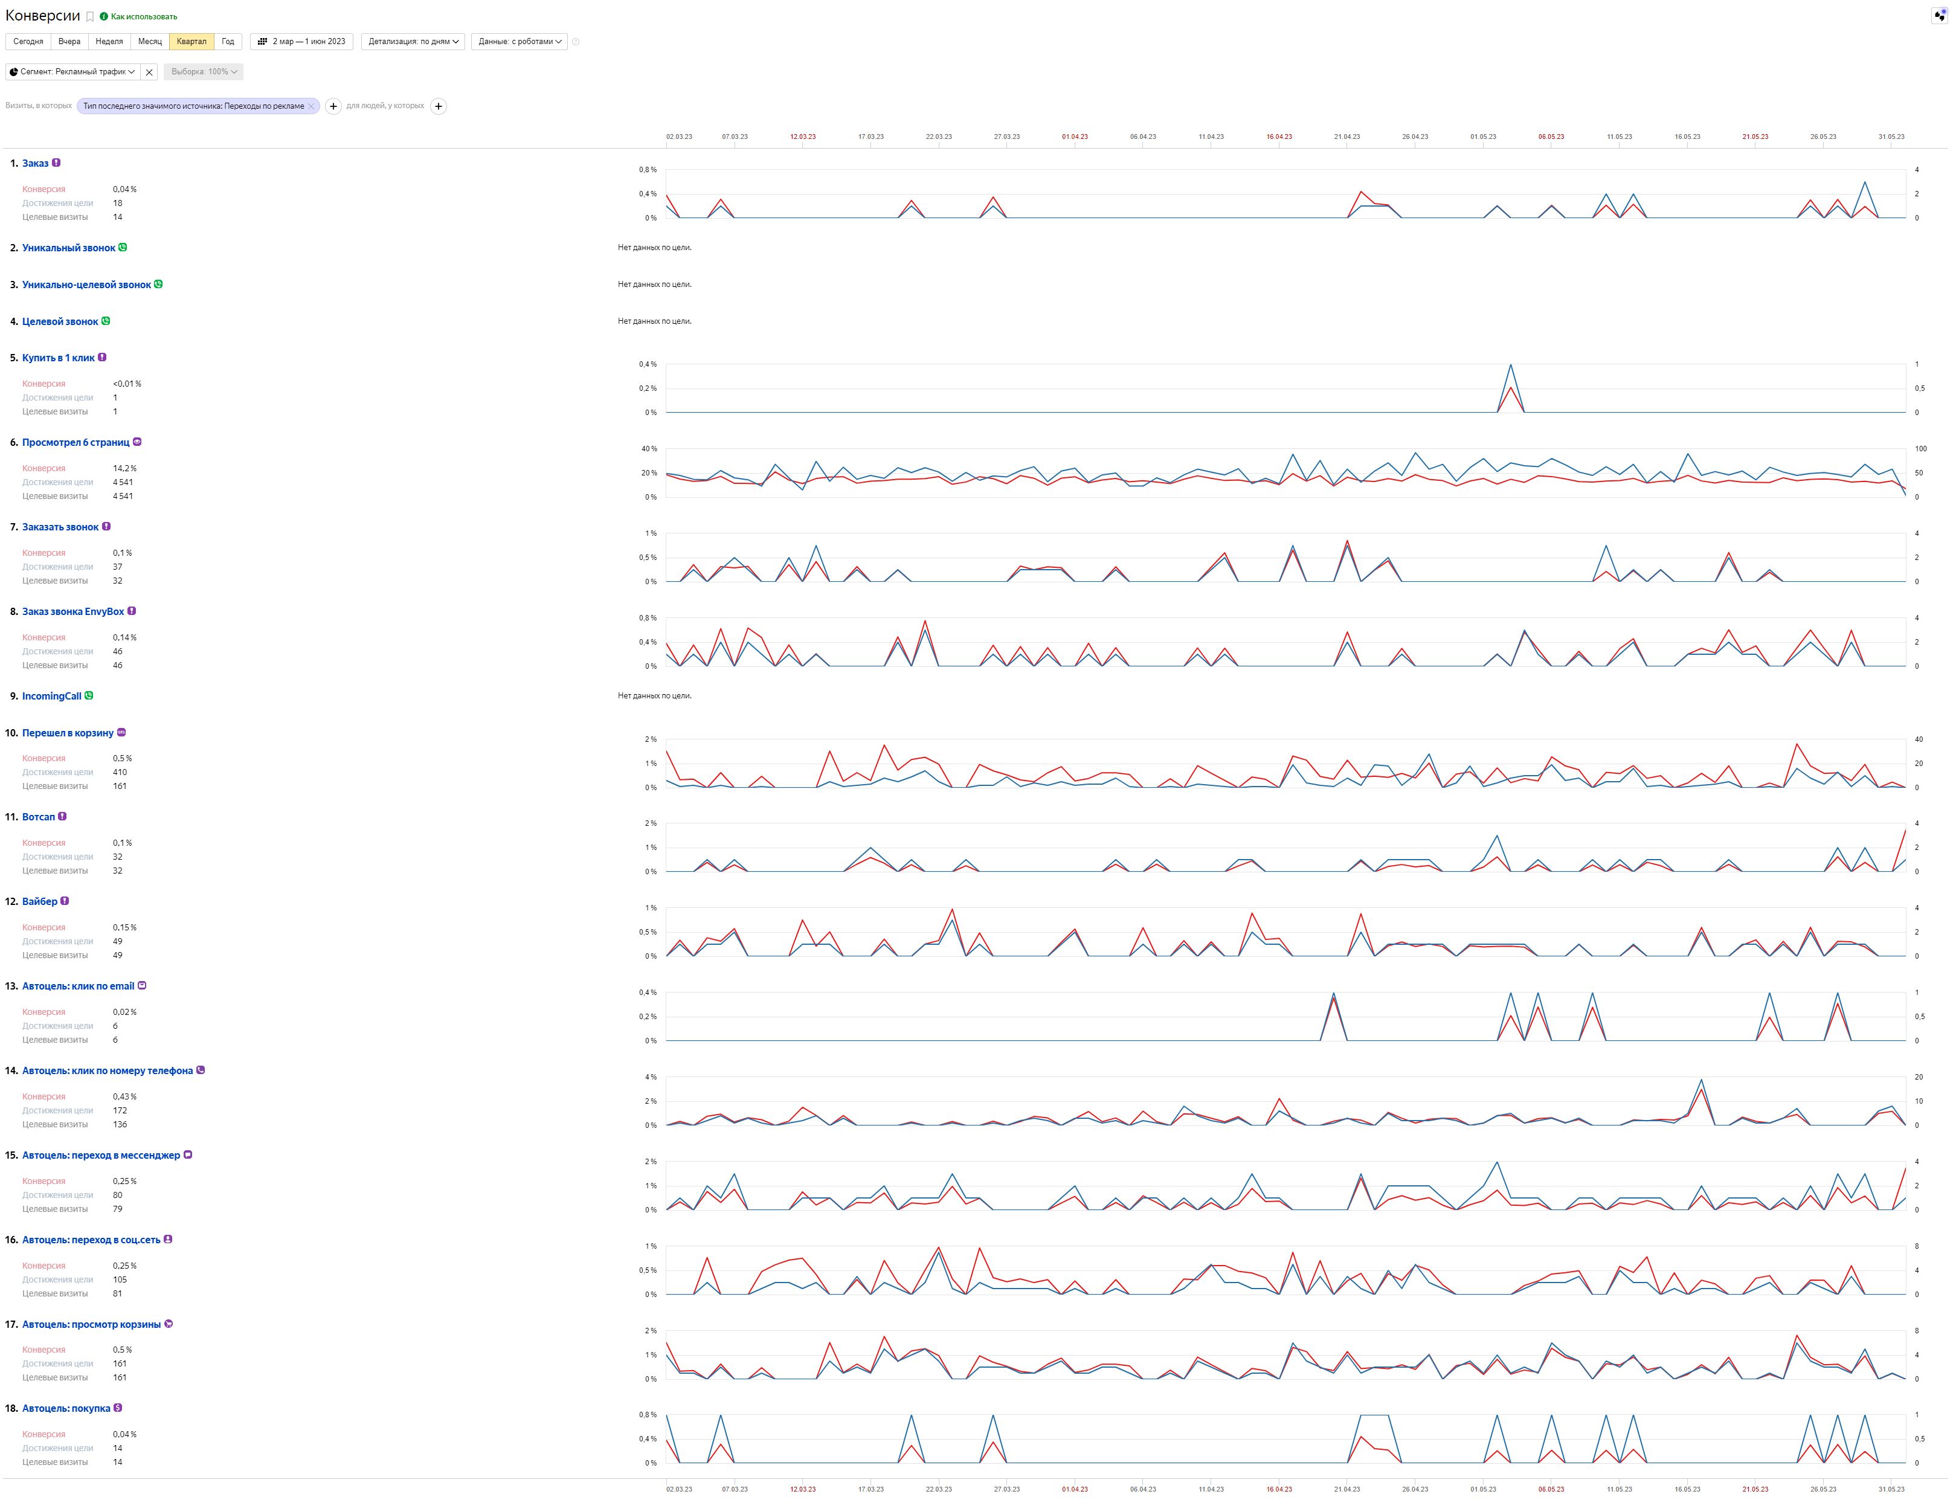
Task: Click the icon next to Заказ звонка EnvyBox
Action: [132, 611]
